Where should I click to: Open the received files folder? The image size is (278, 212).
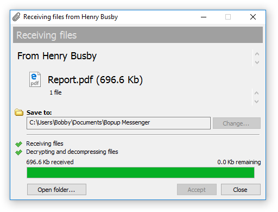pos(56,190)
